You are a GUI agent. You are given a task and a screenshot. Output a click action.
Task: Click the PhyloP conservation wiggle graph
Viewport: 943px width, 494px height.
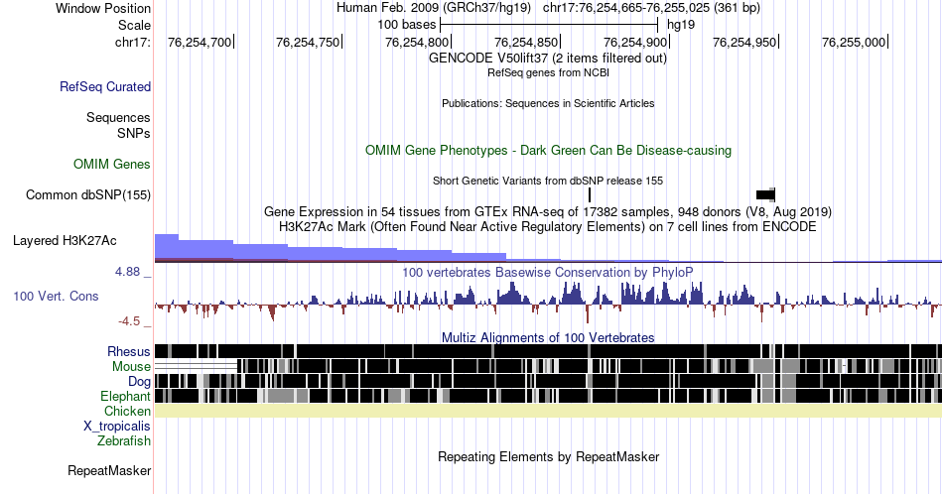[548, 302]
